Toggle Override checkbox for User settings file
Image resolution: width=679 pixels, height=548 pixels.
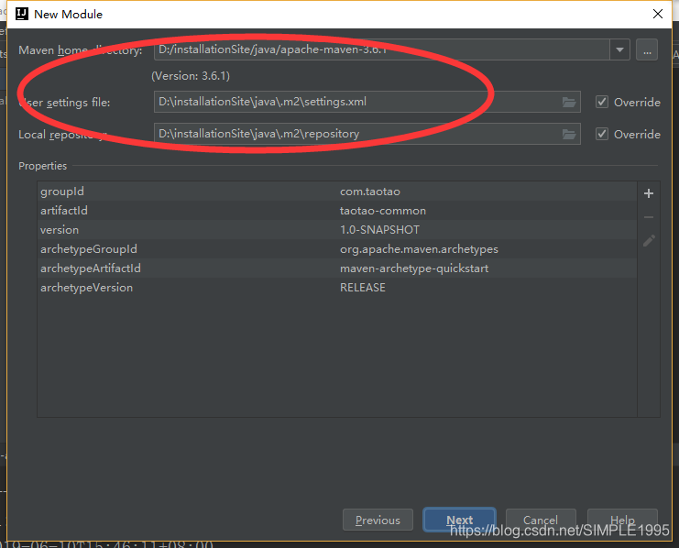[x=602, y=103]
